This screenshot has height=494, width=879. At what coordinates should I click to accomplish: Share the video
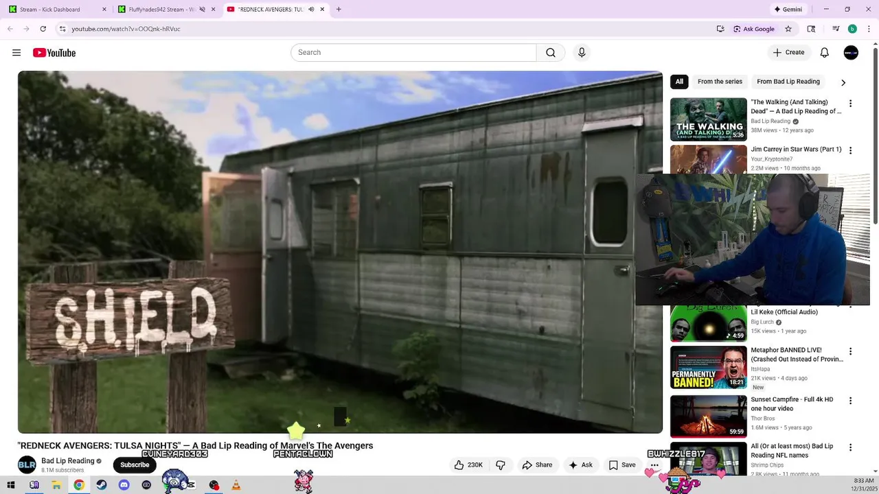(x=537, y=465)
